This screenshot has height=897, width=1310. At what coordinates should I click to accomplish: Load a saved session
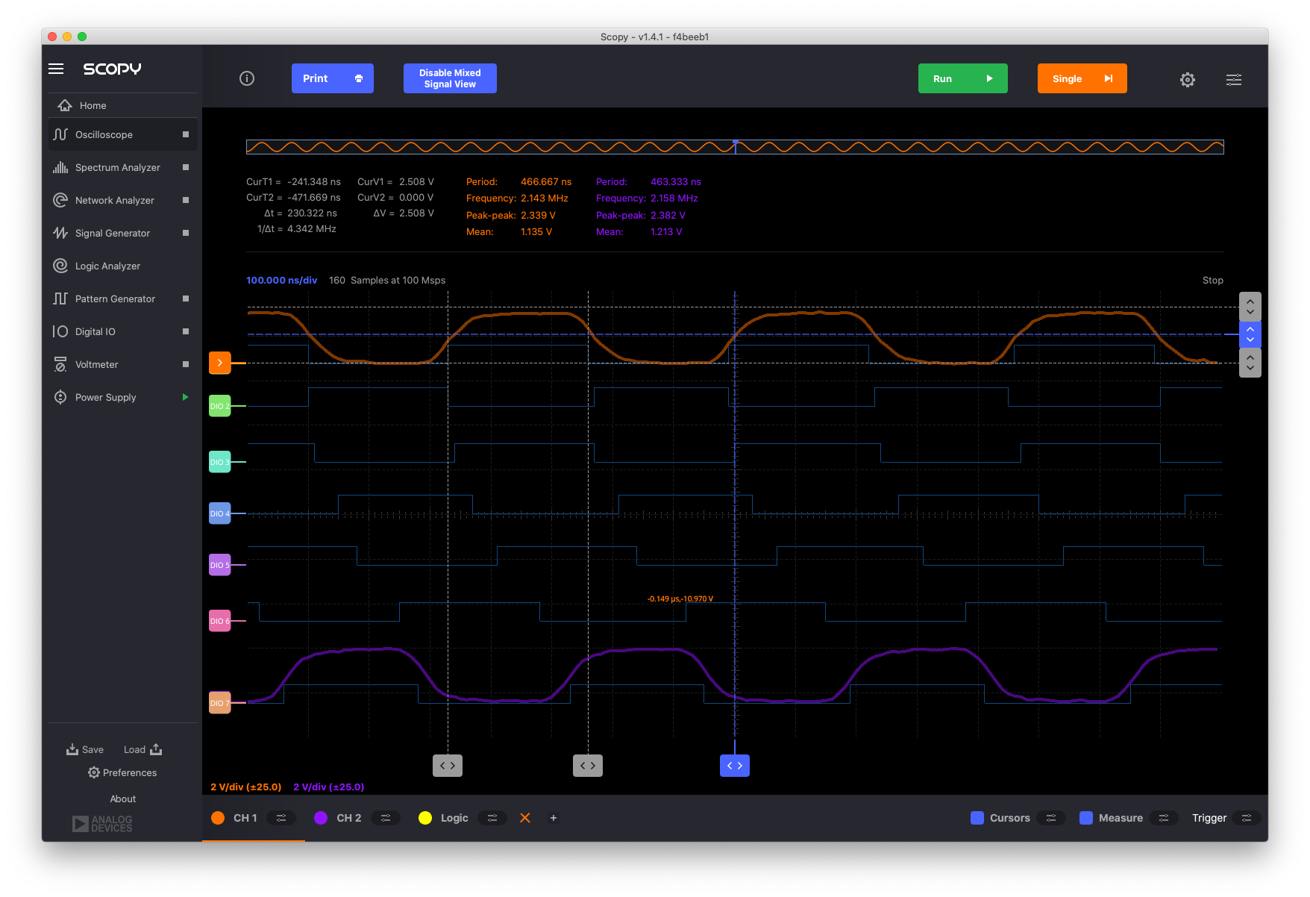click(x=142, y=749)
